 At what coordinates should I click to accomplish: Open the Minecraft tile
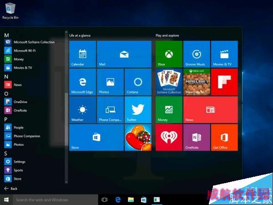(x=197, y=82)
